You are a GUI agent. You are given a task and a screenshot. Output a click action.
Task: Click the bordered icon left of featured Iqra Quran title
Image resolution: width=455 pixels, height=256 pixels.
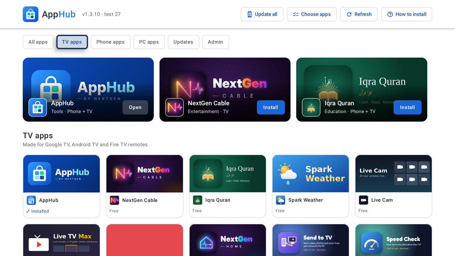[x=311, y=107]
